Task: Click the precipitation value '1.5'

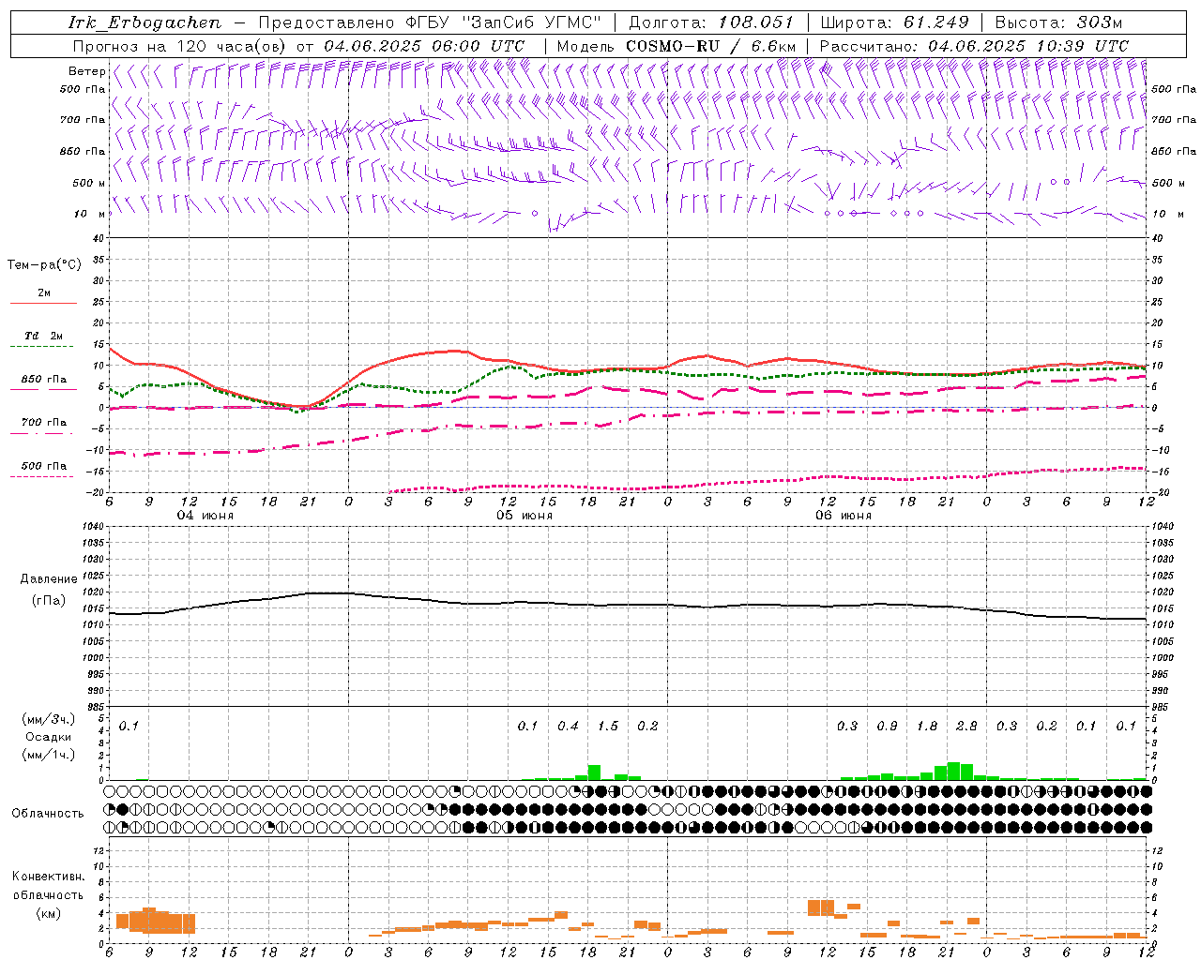Action: click(x=608, y=726)
